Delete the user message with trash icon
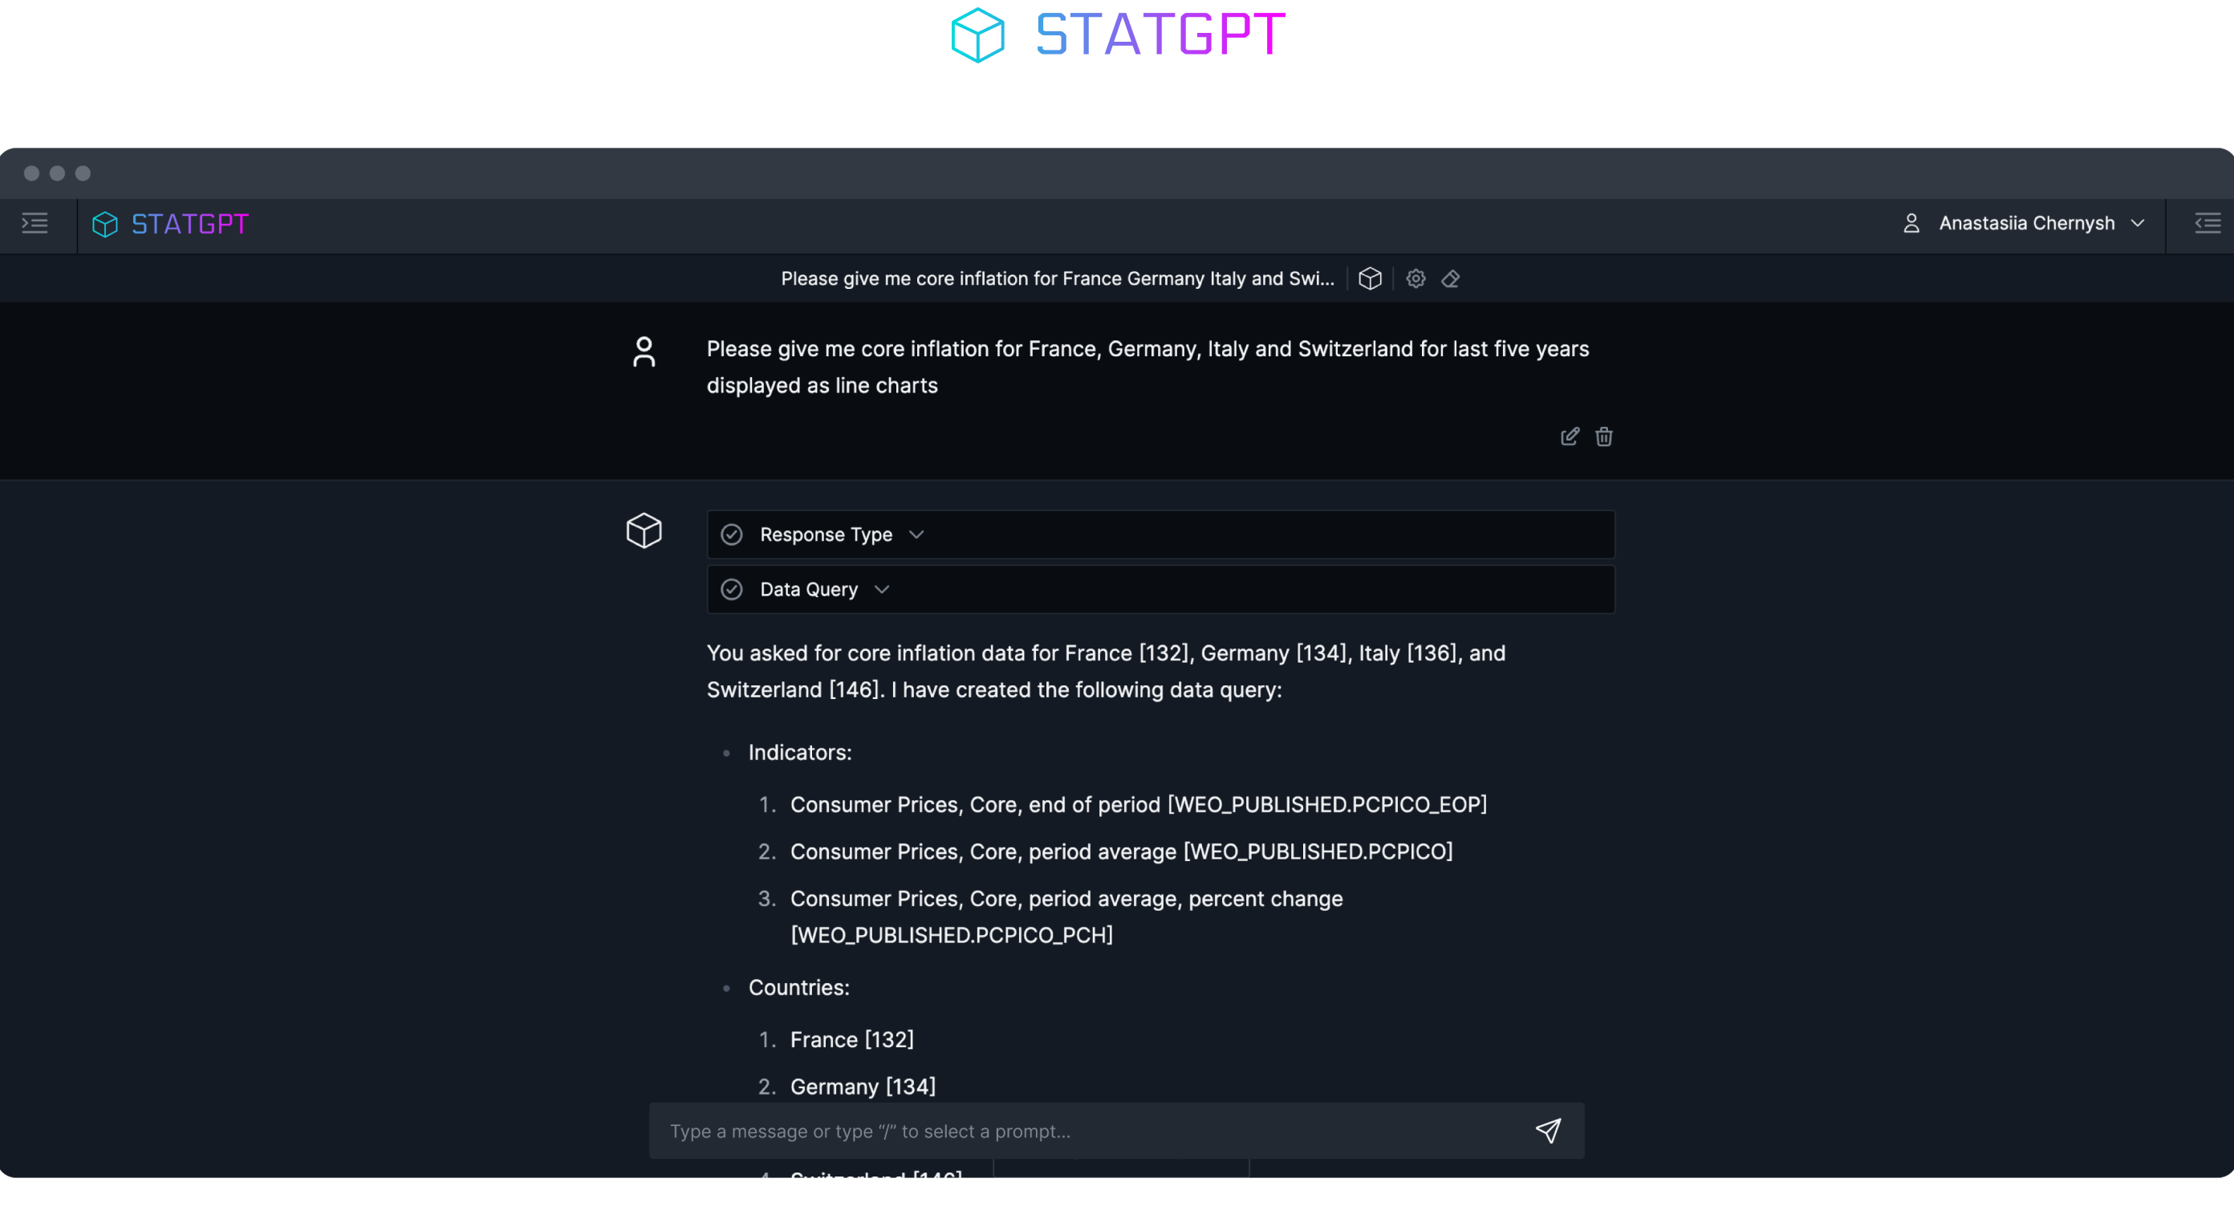The image size is (2234, 1215). 1604,437
